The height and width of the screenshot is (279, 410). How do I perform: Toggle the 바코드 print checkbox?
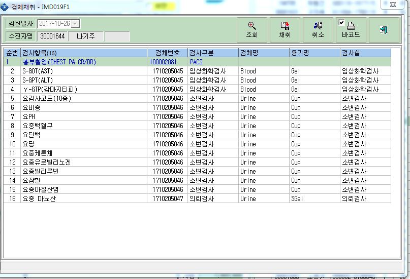click(x=341, y=23)
